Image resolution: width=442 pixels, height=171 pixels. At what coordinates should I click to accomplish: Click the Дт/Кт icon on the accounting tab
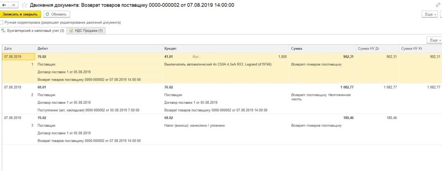pos(3,31)
